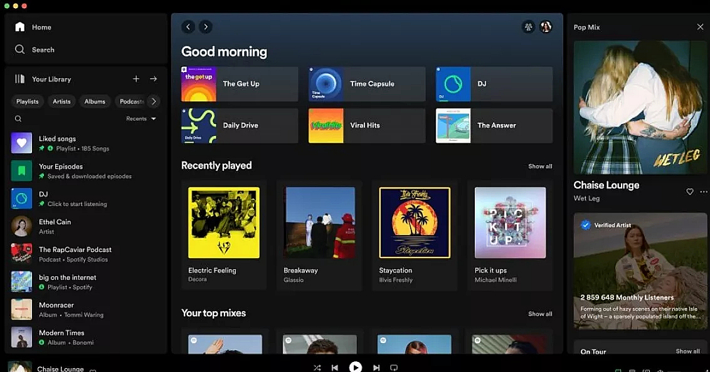Open Moonracer album
Image resolution: width=710 pixels, height=372 pixels.
(x=86, y=309)
